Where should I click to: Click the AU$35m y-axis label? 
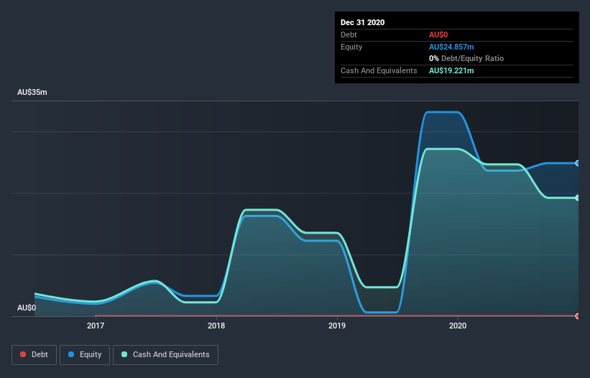pyautogui.click(x=32, y=92)
